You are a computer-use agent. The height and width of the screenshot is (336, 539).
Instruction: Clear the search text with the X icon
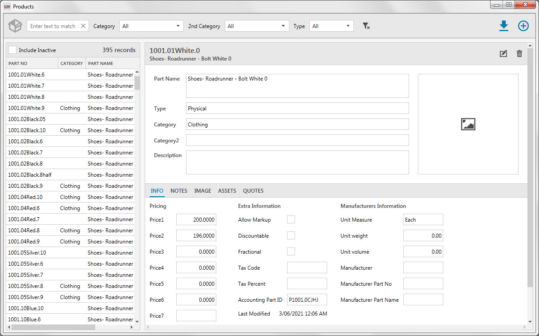tap(83, 26)
